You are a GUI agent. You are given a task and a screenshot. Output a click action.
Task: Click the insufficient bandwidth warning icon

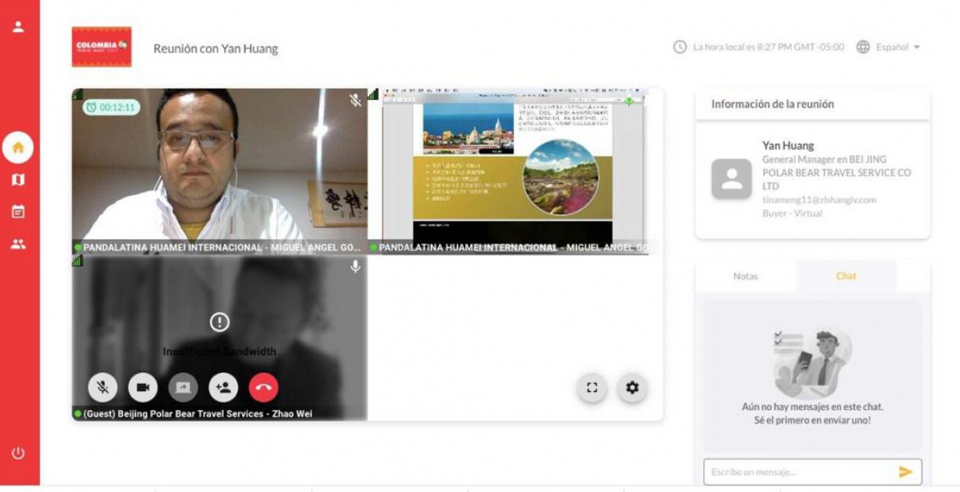point(219,322)
